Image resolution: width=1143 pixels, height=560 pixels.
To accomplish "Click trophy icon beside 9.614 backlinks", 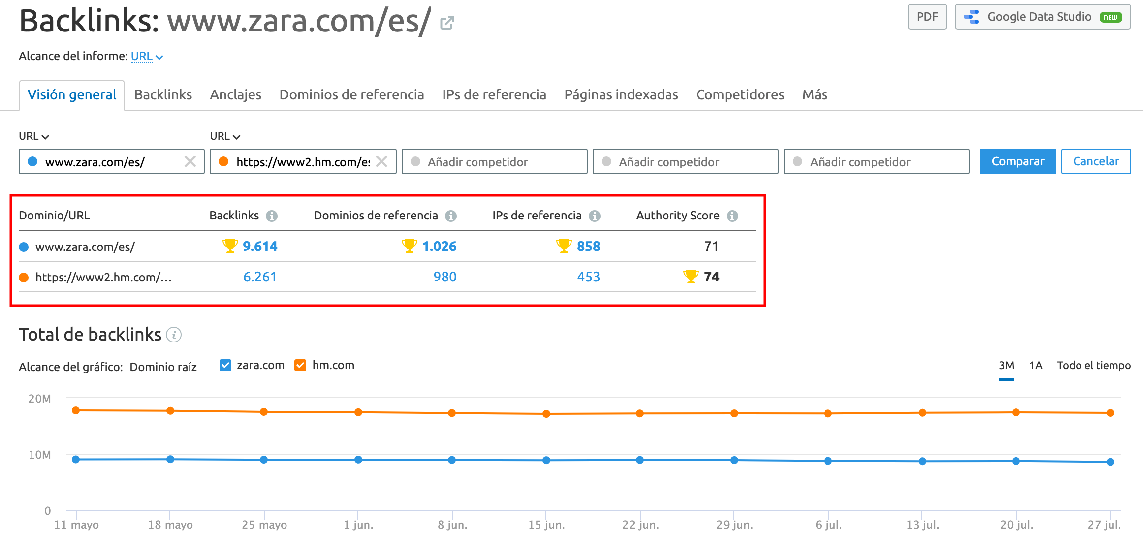I will tap(230, 246).
